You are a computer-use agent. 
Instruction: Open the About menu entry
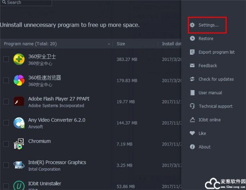(205, 147)
